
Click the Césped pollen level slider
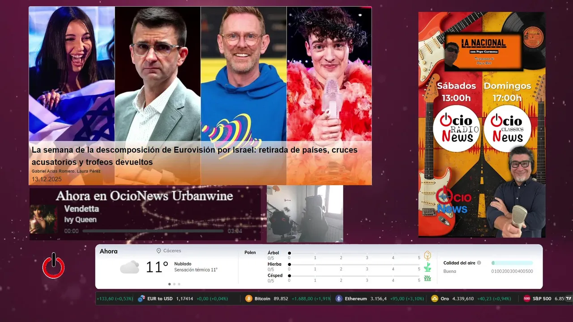click(x=355, y=276)
